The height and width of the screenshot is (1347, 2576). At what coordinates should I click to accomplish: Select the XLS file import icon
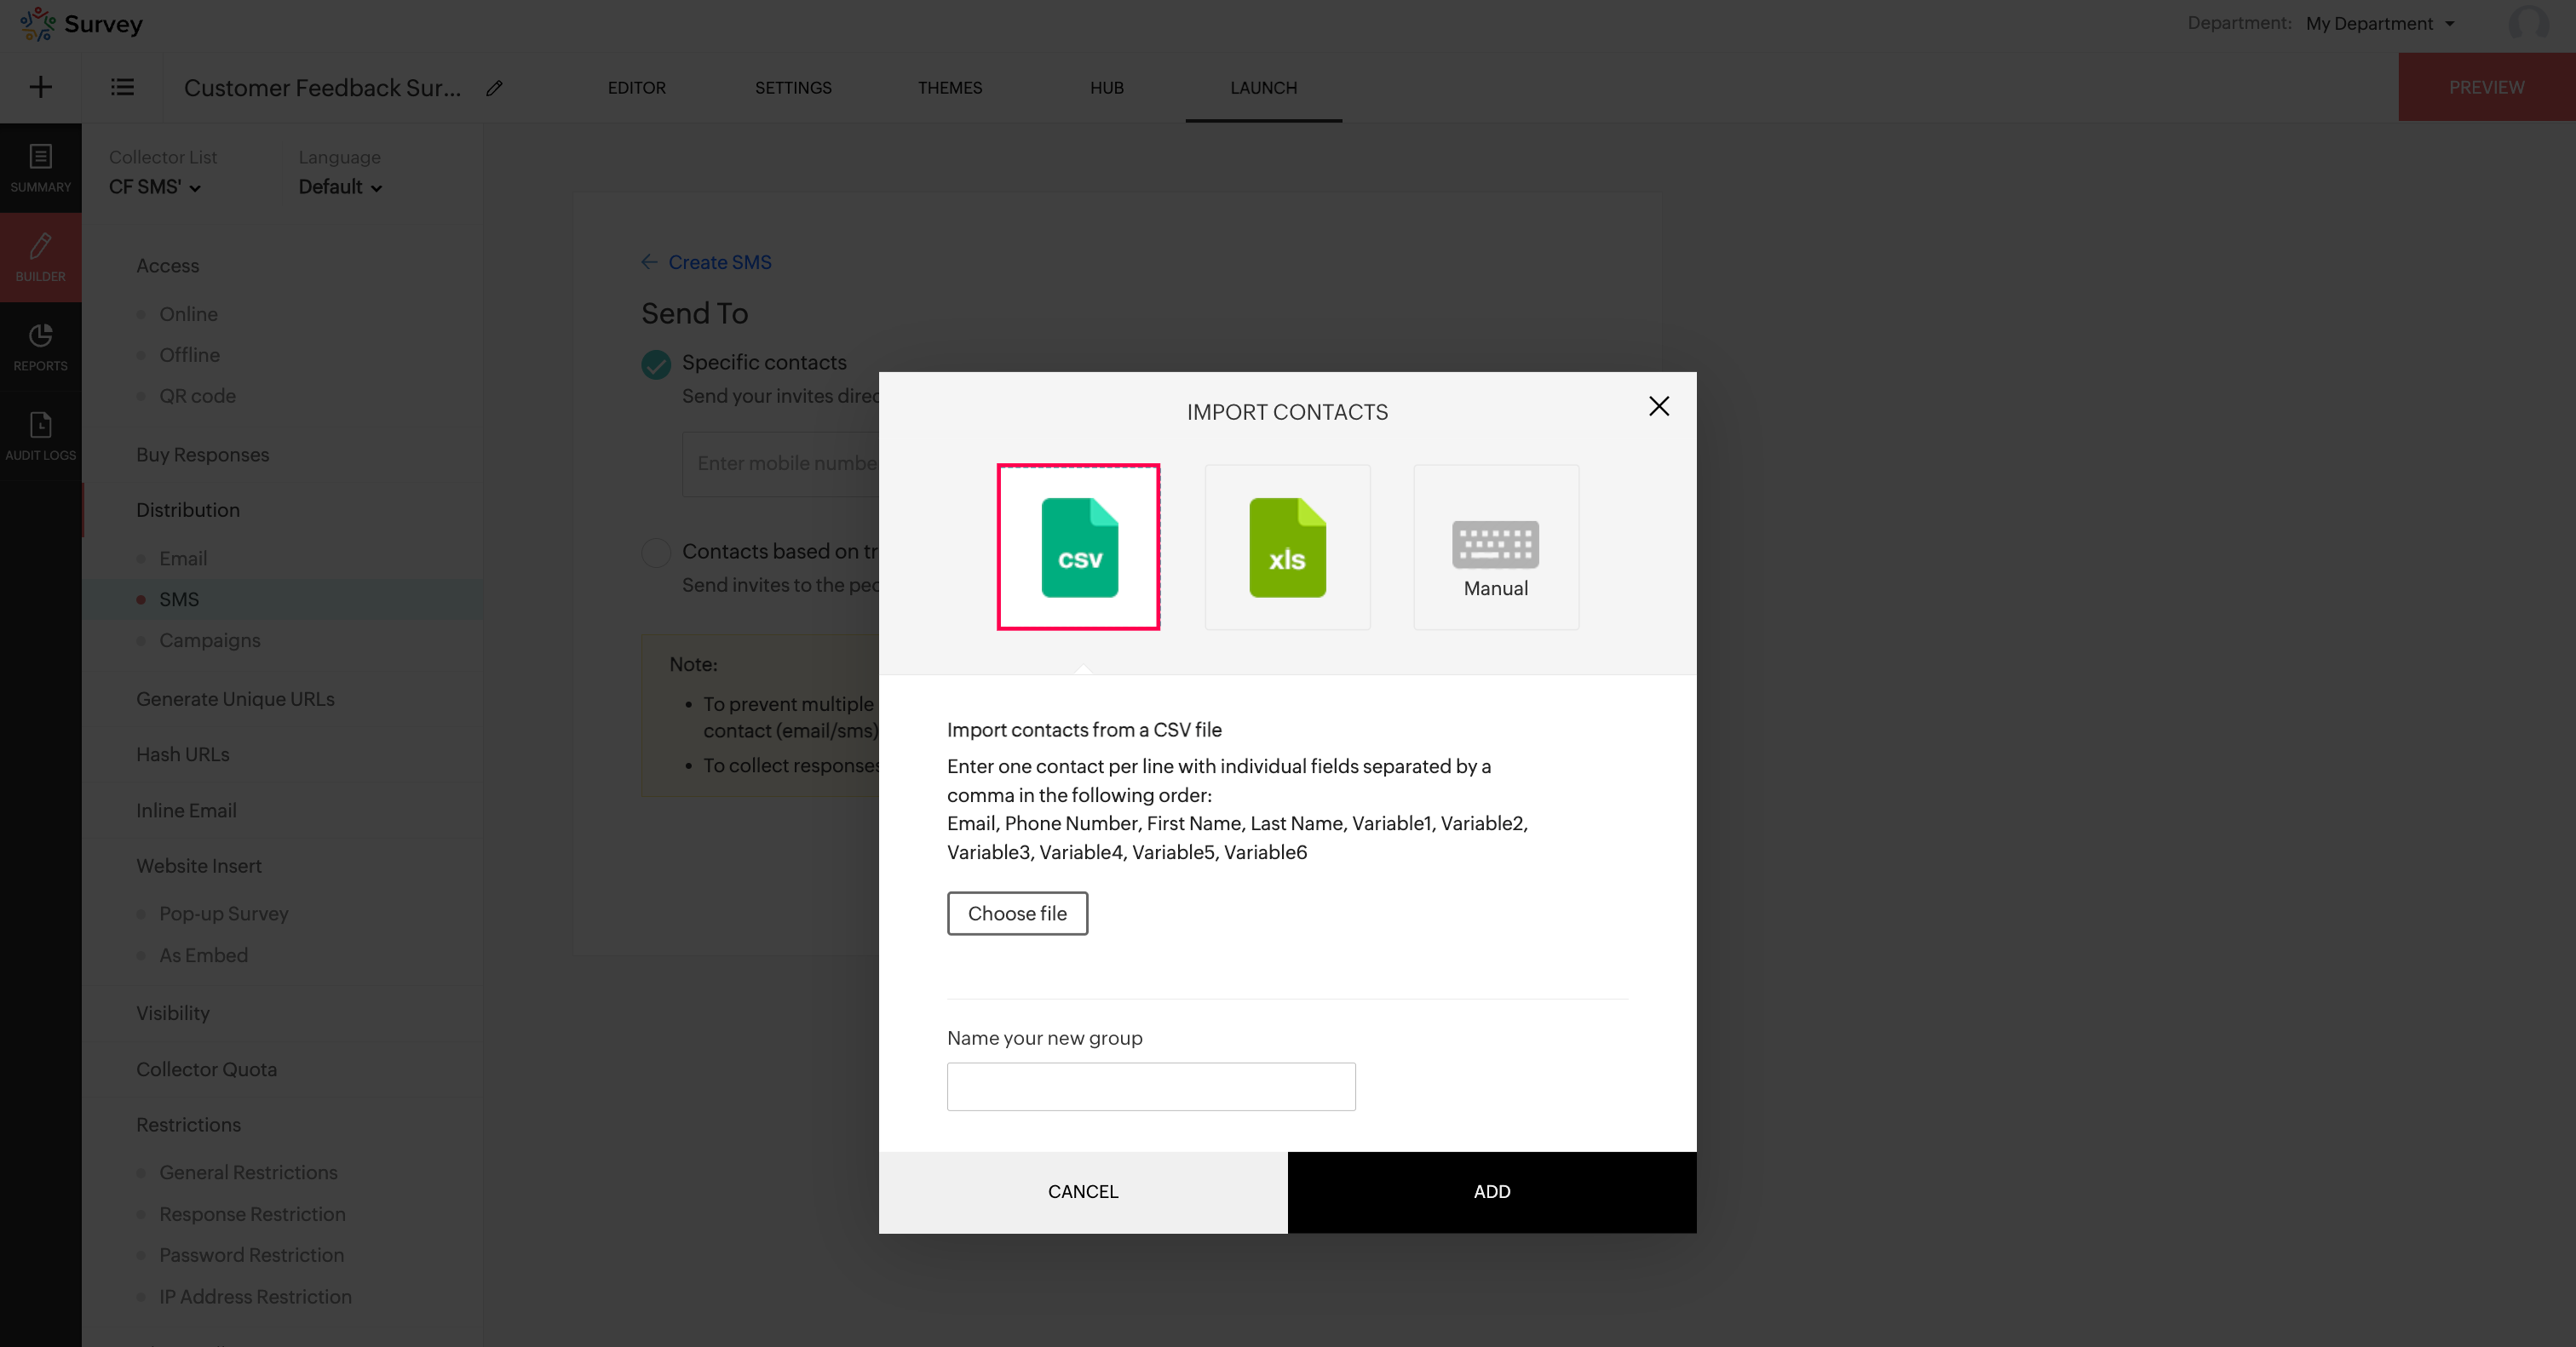pyautogui.click(x=1287, y=547)
